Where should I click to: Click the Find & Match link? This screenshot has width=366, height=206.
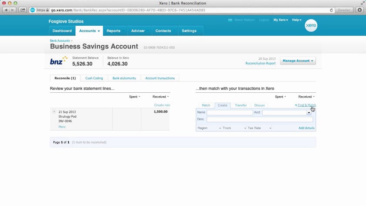coord(307,105)
